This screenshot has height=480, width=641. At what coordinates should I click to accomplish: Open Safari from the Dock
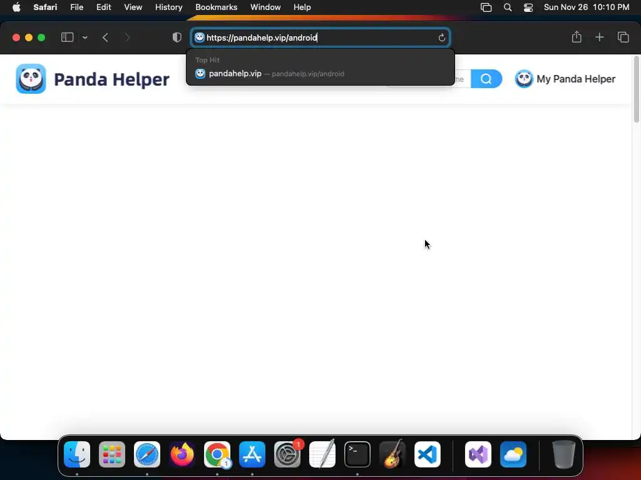click(147, 454)
